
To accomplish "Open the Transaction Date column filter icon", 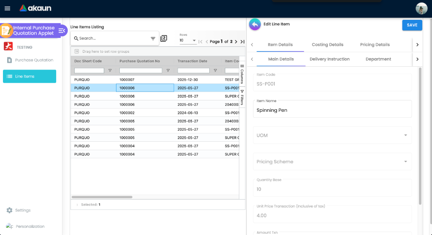I will click(x=216, y=70).
